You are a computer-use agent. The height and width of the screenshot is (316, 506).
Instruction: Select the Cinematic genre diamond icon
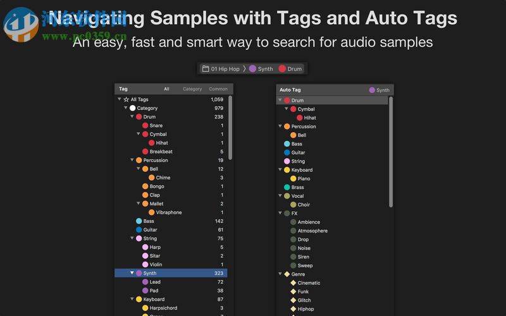[293, 283]
